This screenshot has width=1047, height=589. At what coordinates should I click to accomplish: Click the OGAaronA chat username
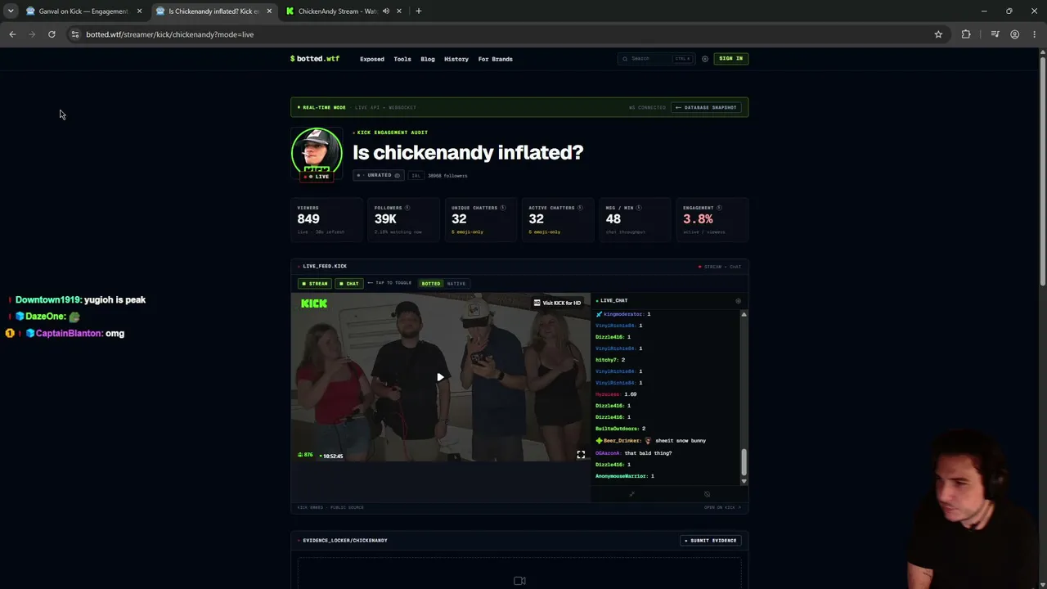coord(608,453)
